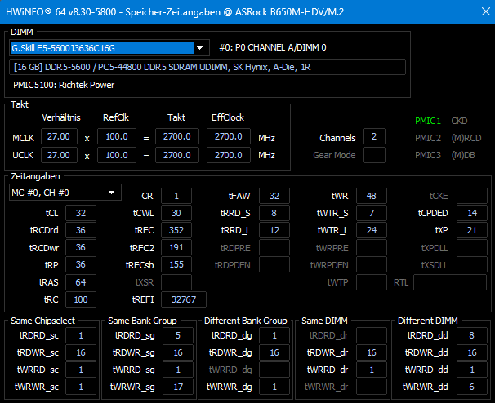Click the tFAW value 32
The height and width of the screenshot is (403, 495).
(x=274, y=196)
